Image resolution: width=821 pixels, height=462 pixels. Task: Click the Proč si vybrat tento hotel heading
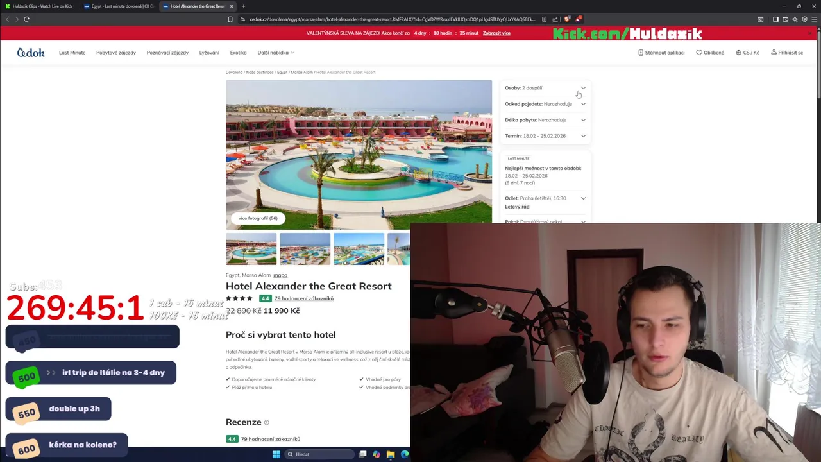pyautogui.click(x=280, y=334)
